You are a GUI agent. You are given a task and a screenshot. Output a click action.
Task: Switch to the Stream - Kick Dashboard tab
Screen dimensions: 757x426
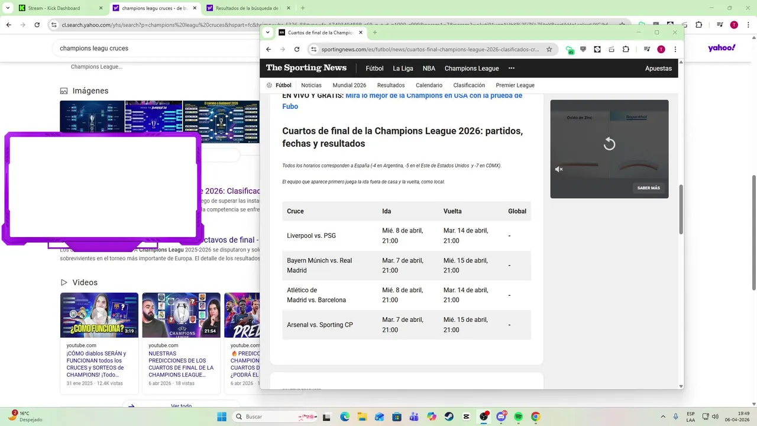61,8
